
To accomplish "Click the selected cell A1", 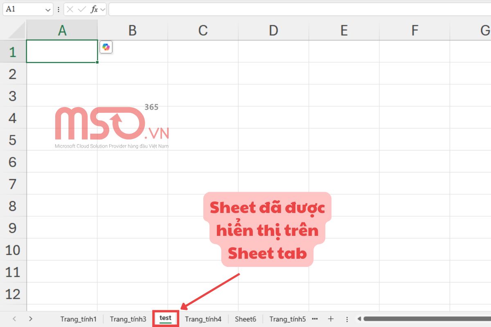I will 62,52.
